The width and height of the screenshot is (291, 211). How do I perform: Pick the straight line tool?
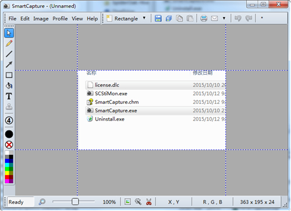pyautogui.click(x=9, y=54)
